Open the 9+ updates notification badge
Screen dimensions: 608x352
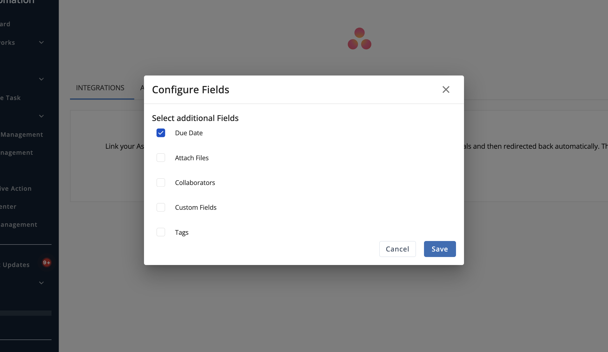46,262
